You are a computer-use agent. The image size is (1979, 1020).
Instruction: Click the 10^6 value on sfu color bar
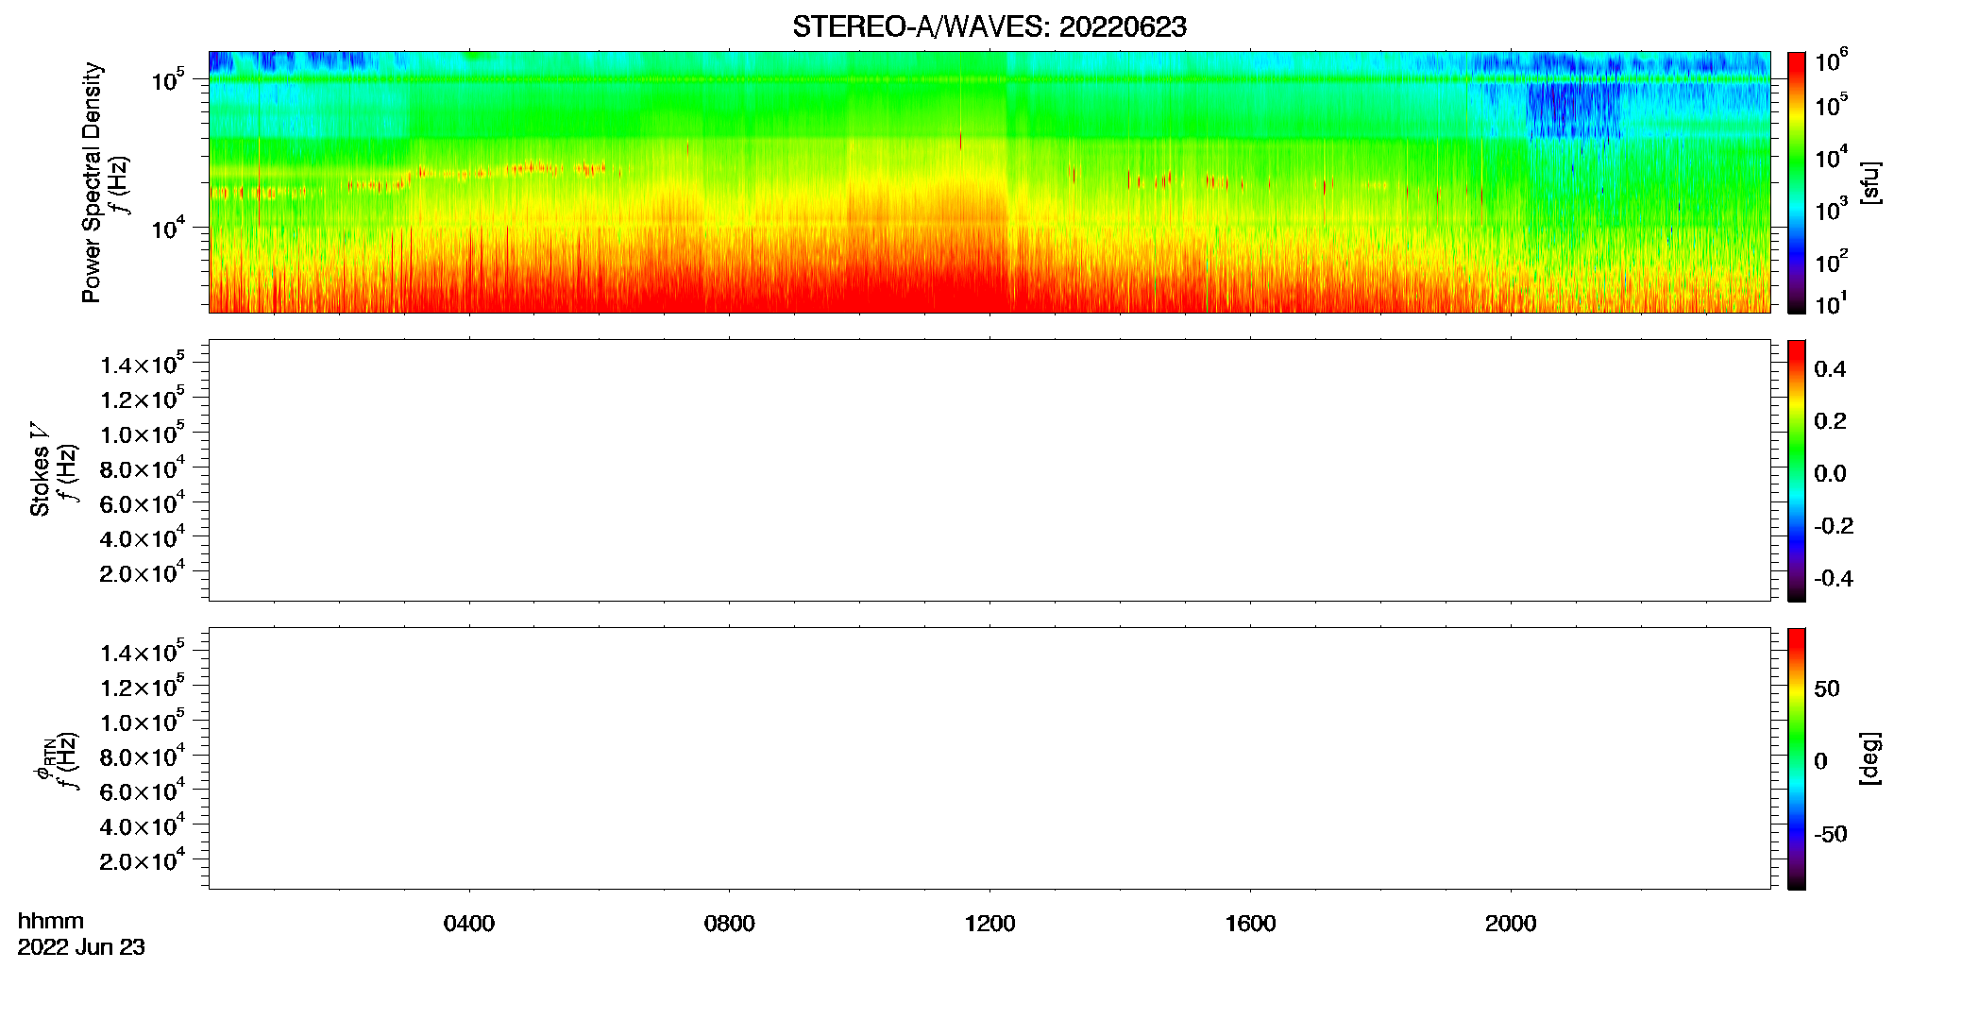(1831, 61)
